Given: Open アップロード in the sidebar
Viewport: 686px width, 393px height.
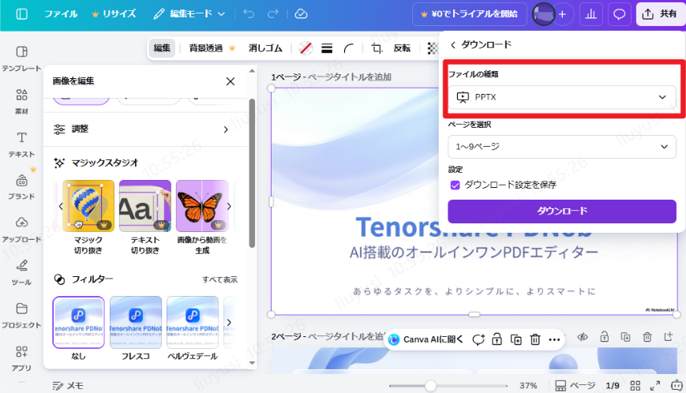Looking at the screenshot, I should (21, 230).
